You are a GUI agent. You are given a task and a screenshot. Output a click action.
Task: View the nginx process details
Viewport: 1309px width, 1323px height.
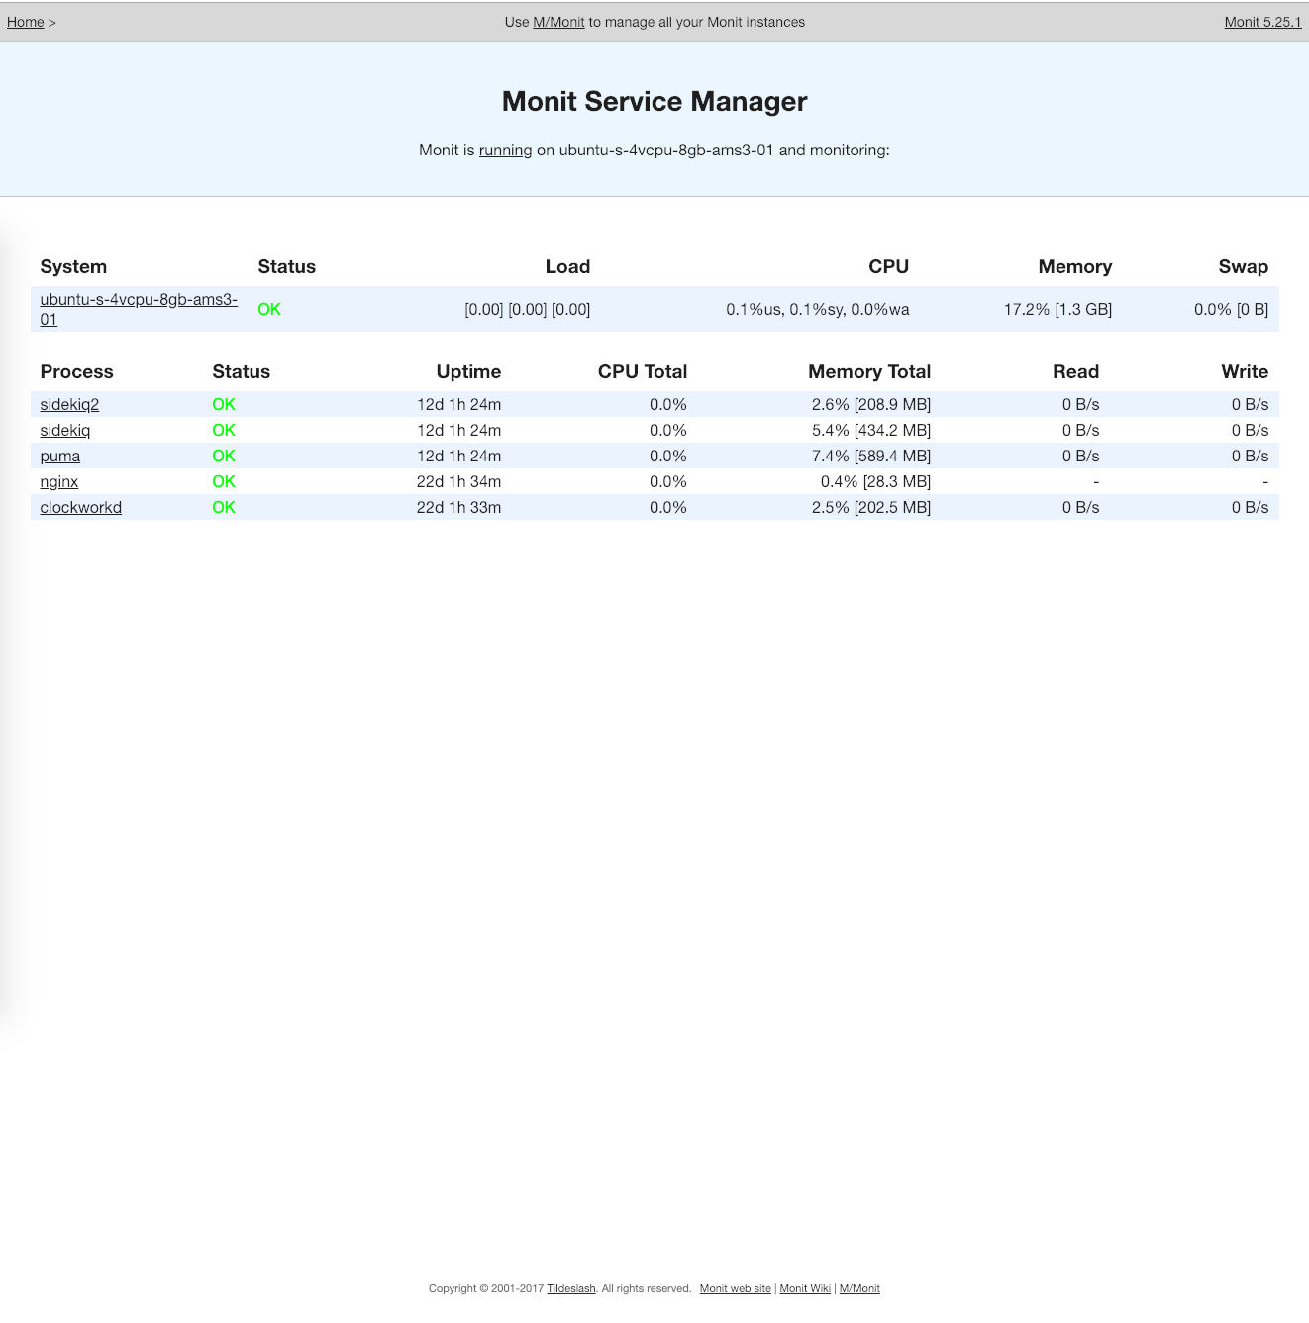[59, 481]
